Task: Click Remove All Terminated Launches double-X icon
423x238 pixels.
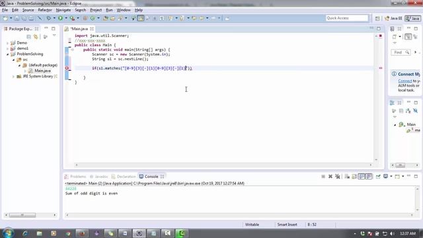Action: point(338,177)
